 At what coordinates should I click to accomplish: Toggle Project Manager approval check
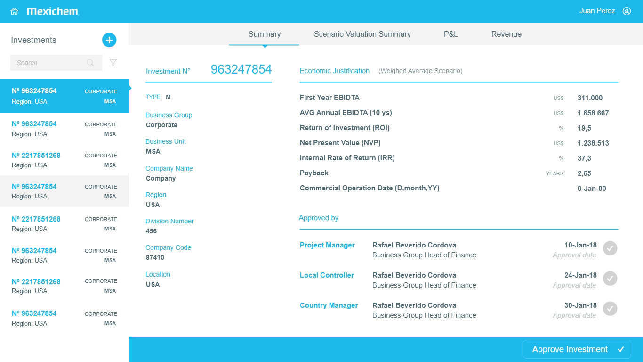pyautogui.click(x=610, y=248)
